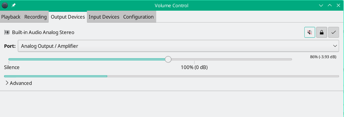Click the output volume level meter bar
This screenshot has width=344, height=117.
click(171, 76)
